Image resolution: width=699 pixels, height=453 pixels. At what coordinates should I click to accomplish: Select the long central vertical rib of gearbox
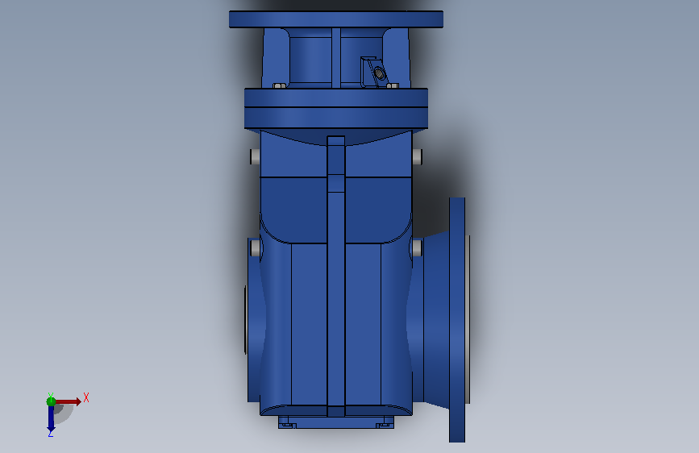[335, 276]
